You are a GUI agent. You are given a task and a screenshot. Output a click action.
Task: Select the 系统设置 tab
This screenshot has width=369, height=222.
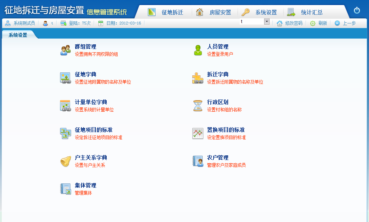(18, 35)
